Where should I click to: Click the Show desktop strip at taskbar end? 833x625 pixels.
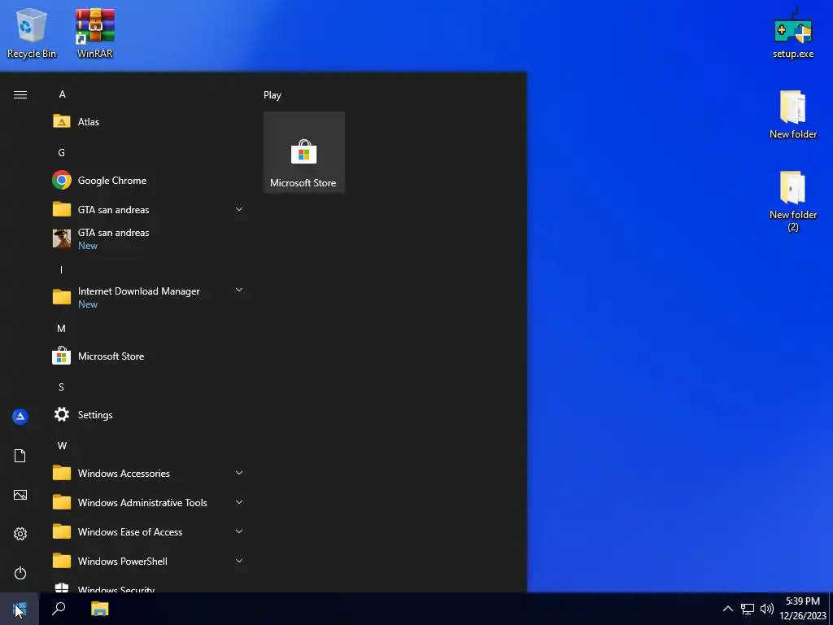(x=831, y=609)
